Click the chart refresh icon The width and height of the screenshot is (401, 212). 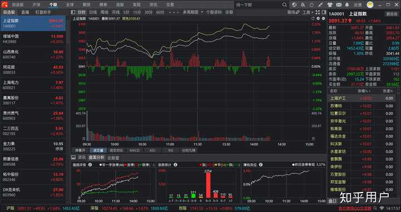click(313, 19)
